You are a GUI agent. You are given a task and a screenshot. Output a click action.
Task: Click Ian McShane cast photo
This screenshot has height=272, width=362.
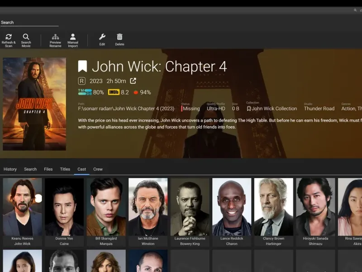point(148,207)
